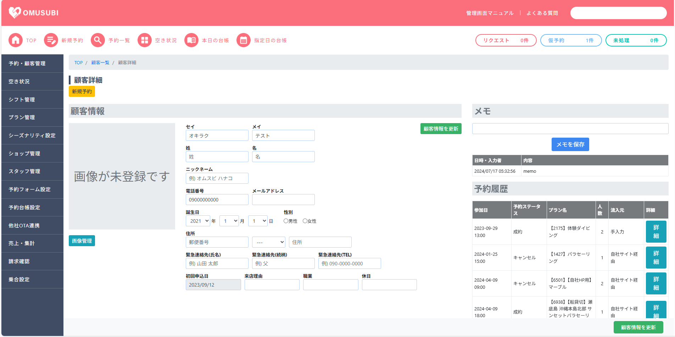
Task: Open 詳細 for the 2023-09-29 reservation
Action: tap(656, 232)
